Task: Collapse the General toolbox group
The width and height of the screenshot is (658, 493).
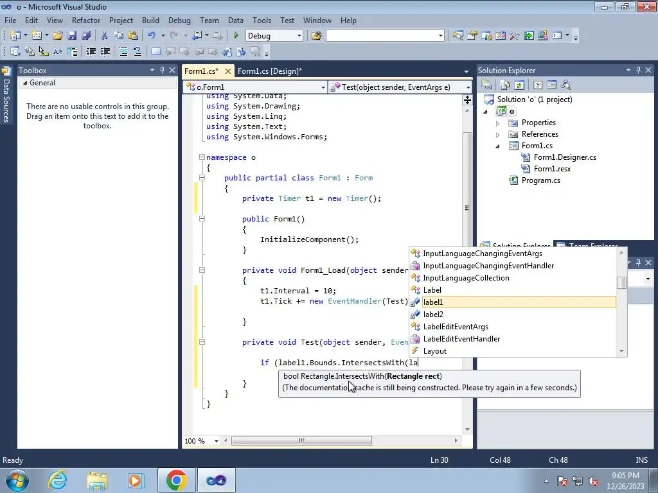Action: [x=25, y=83]
